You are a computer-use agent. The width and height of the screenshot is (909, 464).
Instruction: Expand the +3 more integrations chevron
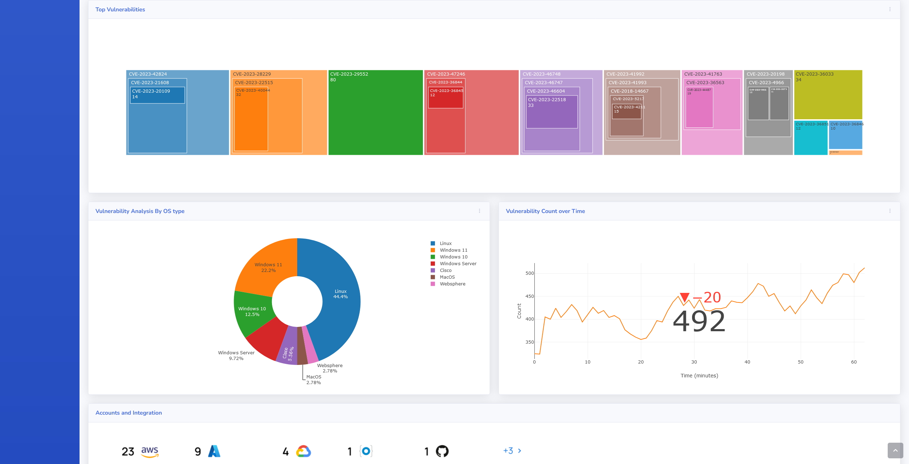tap(519, 451)
